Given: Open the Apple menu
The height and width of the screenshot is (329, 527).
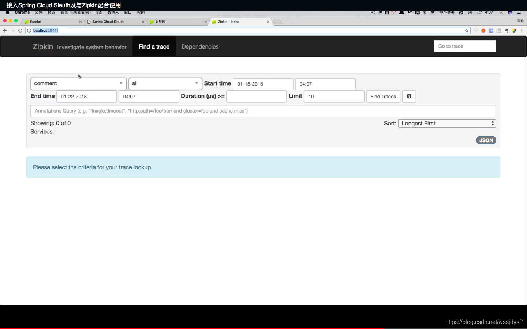Looking at the screenshot, I should click(7, 12).
